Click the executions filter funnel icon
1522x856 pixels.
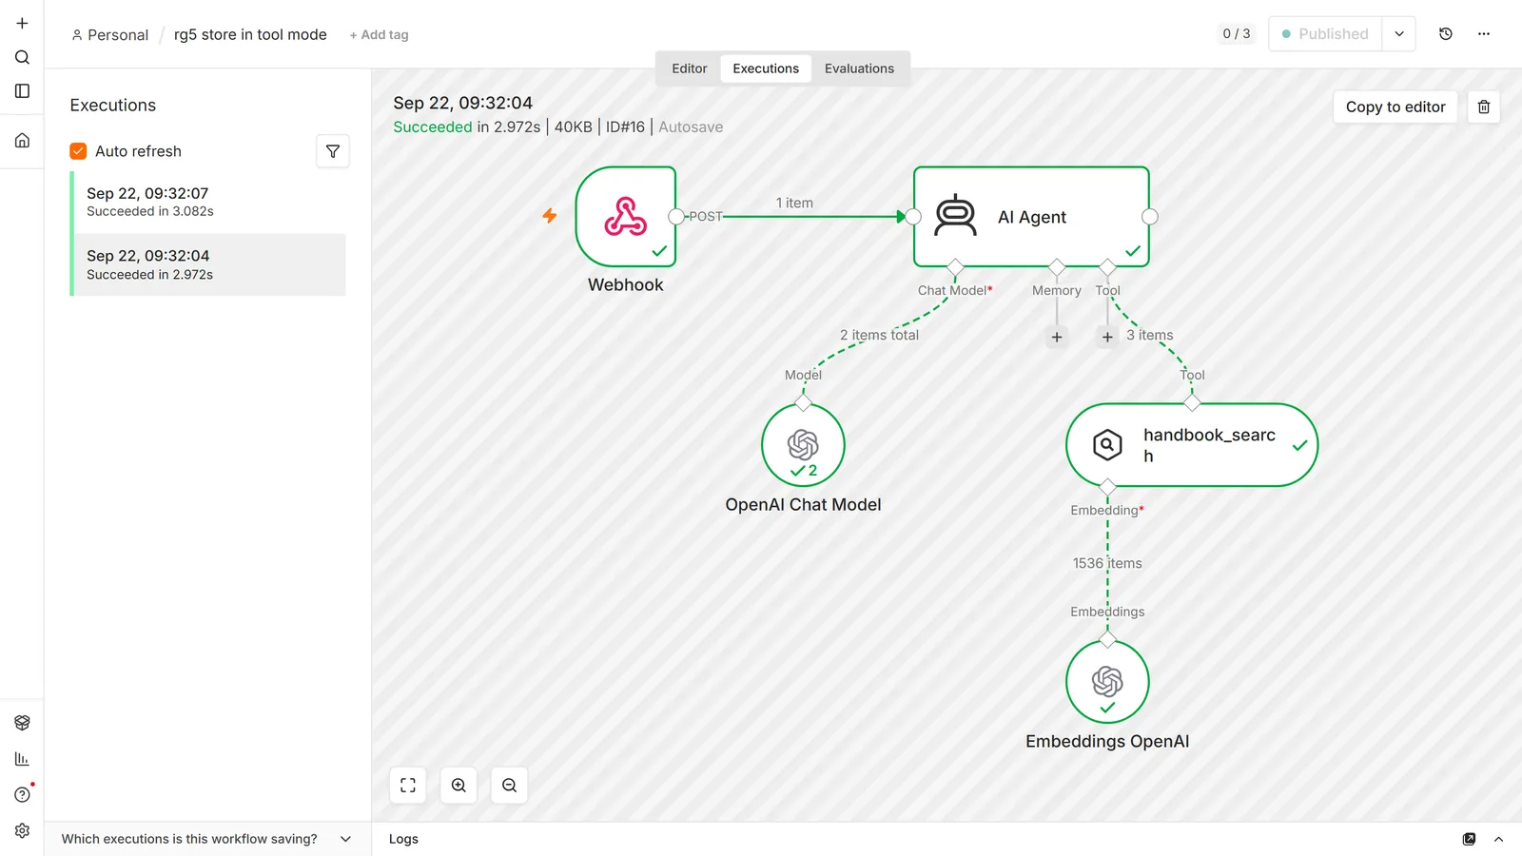point(333,151)
